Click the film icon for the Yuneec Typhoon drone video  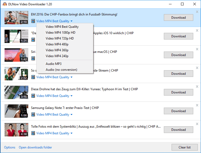pyautogui.click(x=33, y=96)
